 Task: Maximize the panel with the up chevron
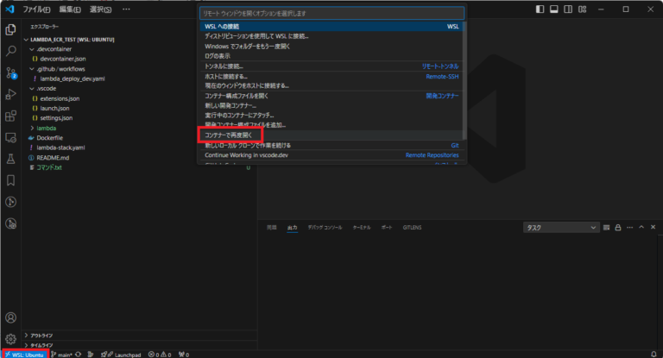click(641, 228)
